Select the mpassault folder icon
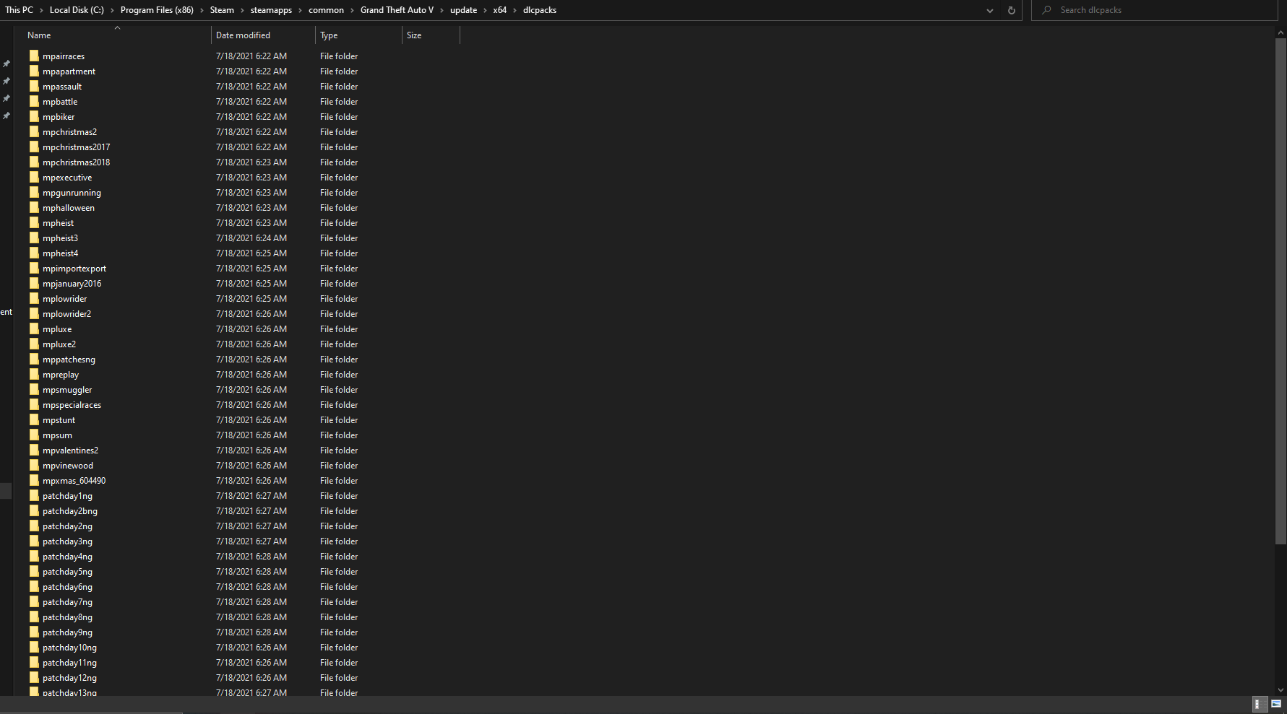Viewport: 1287px width, 714px height. pyautogui.click(x=34, y=86)
